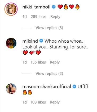The width and height of the screenshot is (97, 112).
Task: Click the verified badge beside nikki_tamboli
Action: click(54, 7)
